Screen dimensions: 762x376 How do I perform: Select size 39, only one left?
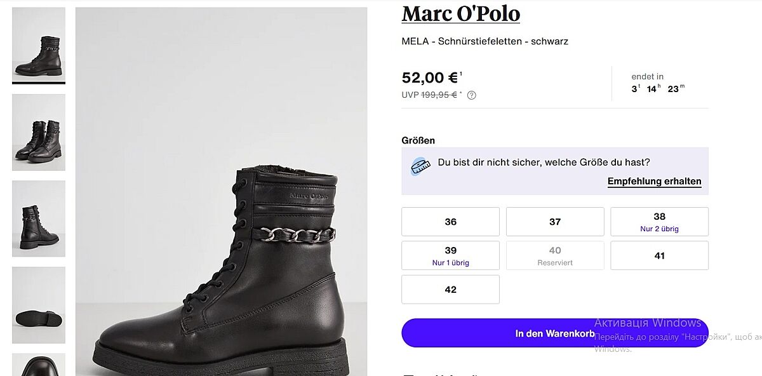tap(450, 255)
